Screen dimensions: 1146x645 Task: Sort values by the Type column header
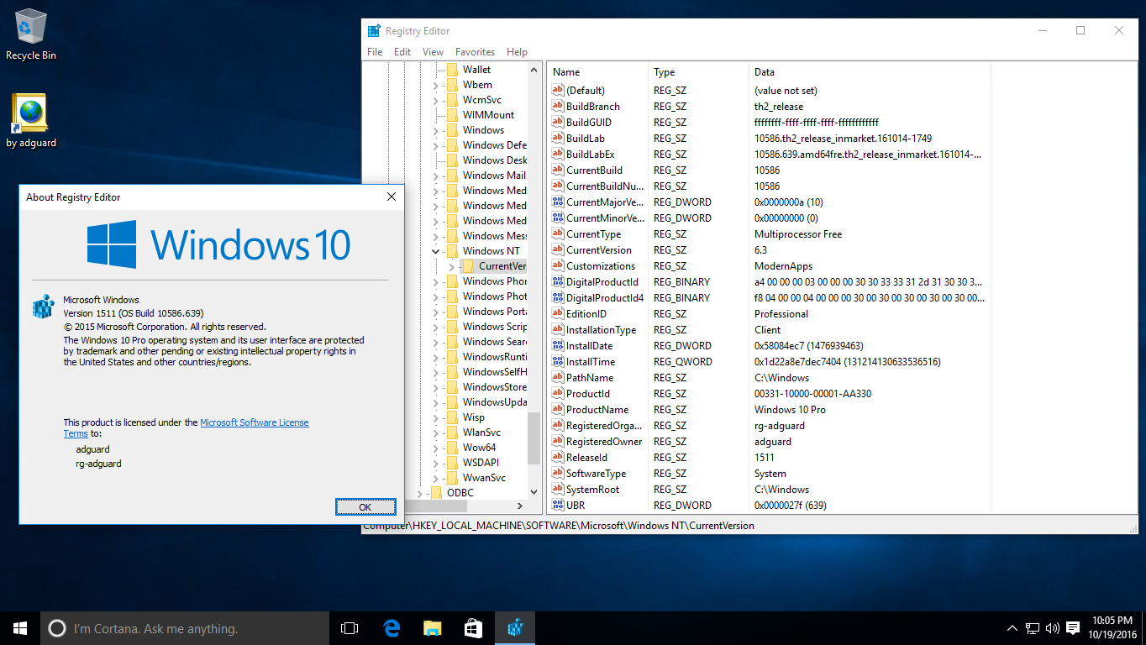[698, 72]
